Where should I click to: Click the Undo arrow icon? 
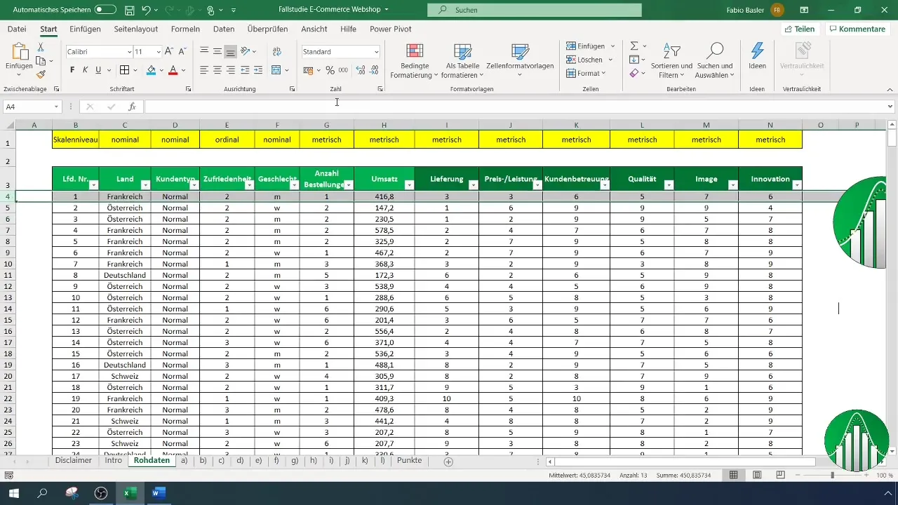pyautogui.click(x=145, y=10)
